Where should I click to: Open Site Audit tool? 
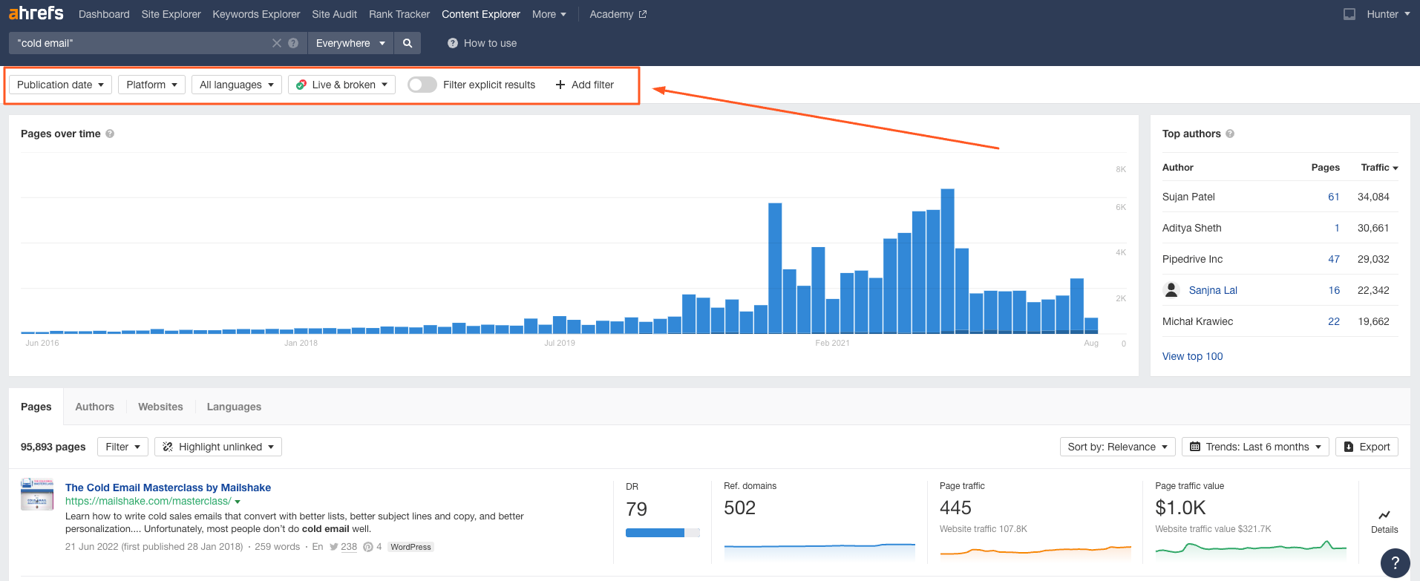coord(334,14)
